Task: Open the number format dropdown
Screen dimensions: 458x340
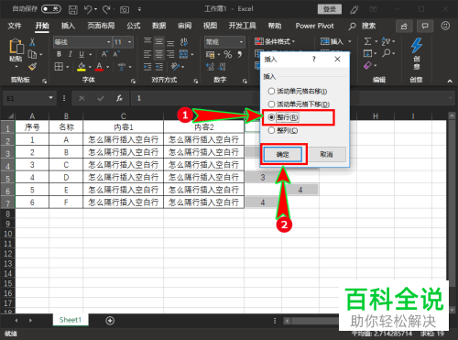Action: click(x=241, y=42)
